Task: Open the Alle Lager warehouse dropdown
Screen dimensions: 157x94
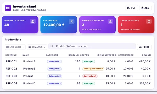Action: click(x=15, y=47)
